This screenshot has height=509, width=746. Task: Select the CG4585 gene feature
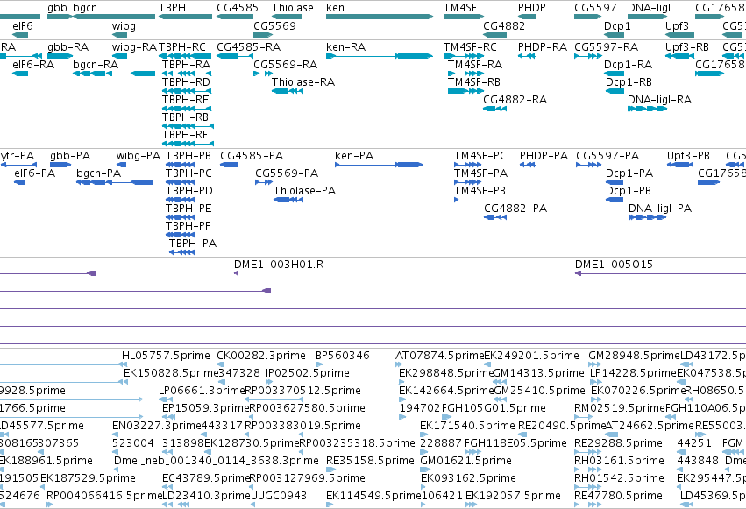[235, 17]
